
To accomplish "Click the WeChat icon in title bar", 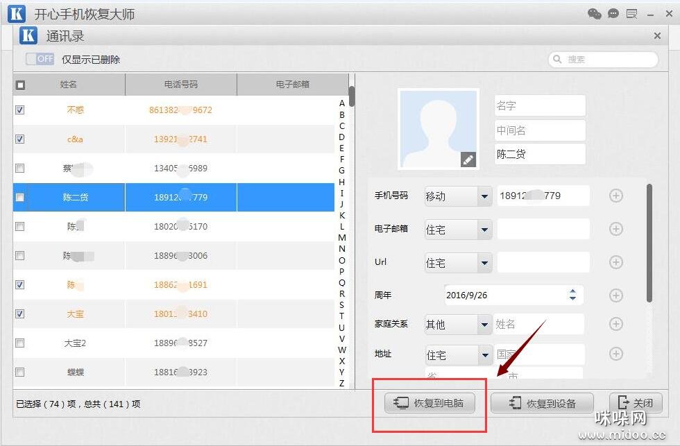I will tap(594, 14).
